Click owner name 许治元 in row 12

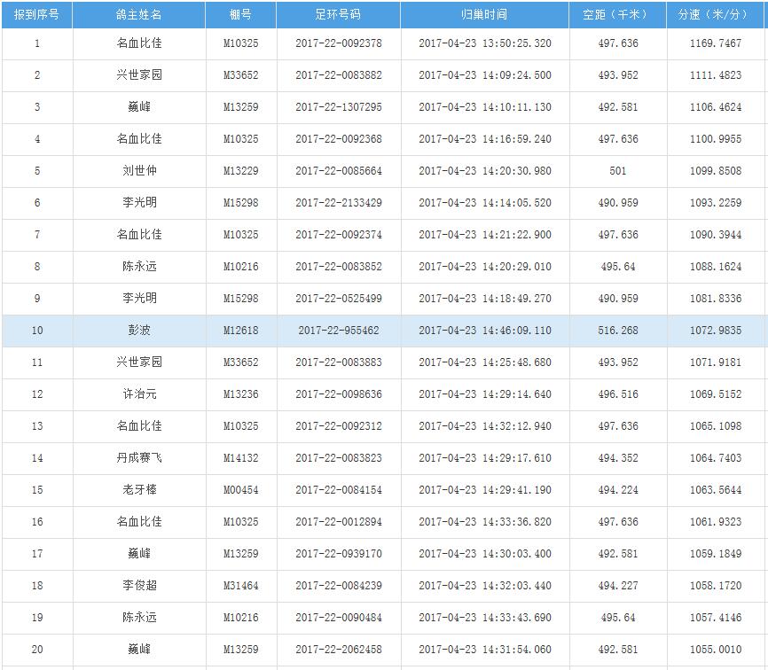click(x=139, y=394)
